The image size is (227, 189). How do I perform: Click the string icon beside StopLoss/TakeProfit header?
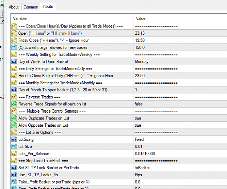point(14,161)
